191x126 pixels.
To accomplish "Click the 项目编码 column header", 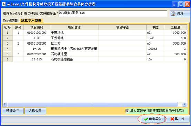I will pyautogui.click(x=37, y=27).
